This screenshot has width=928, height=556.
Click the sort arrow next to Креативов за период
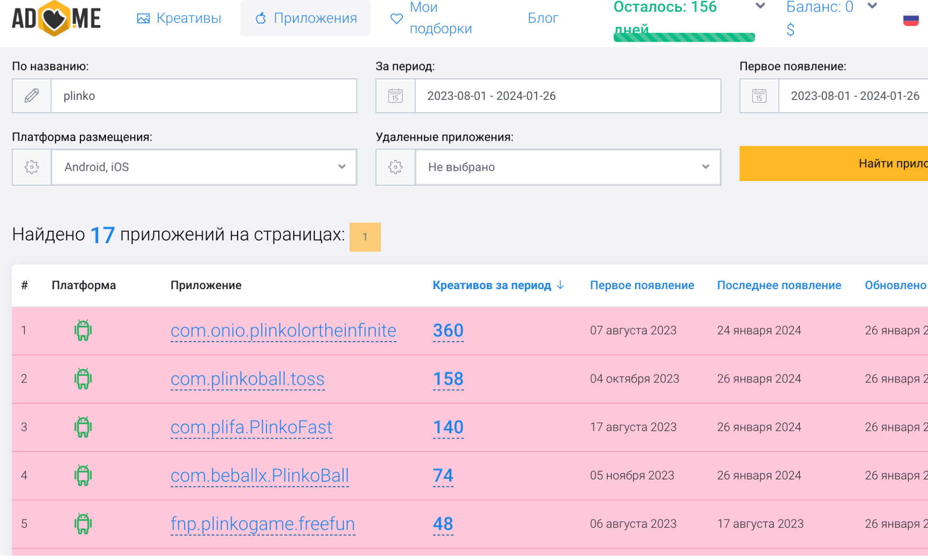click(x=560, y=285)
